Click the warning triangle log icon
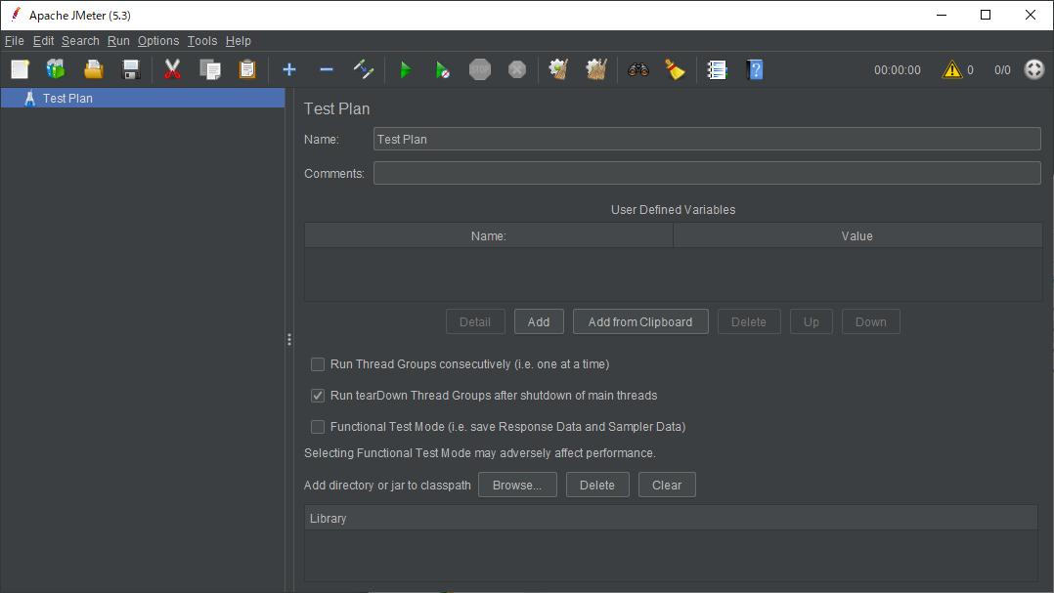This screenshot has width=1054, height=593. [952, 69]
